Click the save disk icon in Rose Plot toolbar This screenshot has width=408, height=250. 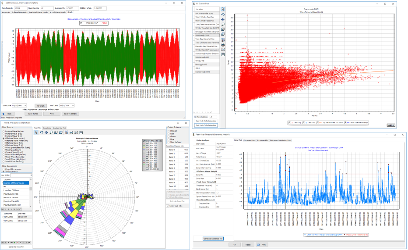pyautogui.click(x=81, y=132)
